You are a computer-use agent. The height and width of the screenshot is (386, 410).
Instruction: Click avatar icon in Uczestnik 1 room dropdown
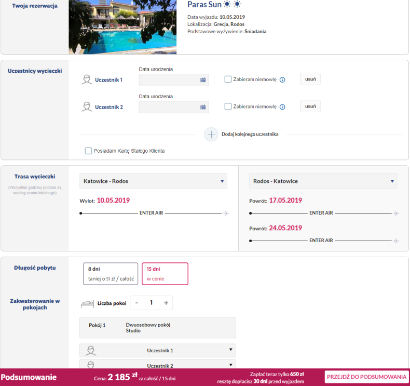pos(91,351)
